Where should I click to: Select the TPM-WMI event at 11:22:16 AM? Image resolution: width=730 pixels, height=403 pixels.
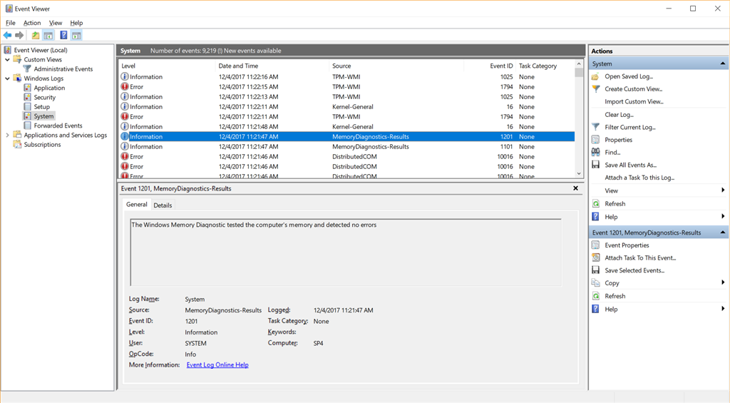click(x=347, y=77)
